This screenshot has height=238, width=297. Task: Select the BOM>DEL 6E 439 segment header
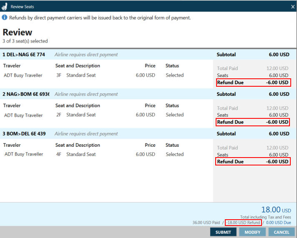[x=24, y=134]
